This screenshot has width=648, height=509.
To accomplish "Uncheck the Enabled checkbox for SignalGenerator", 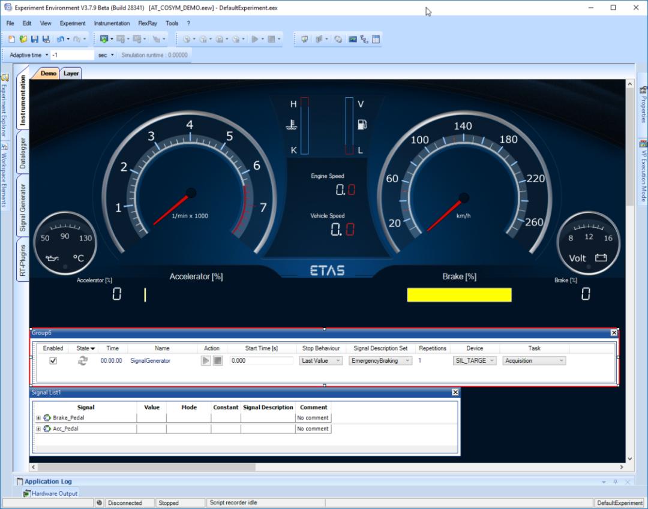I will coord(53,361).
